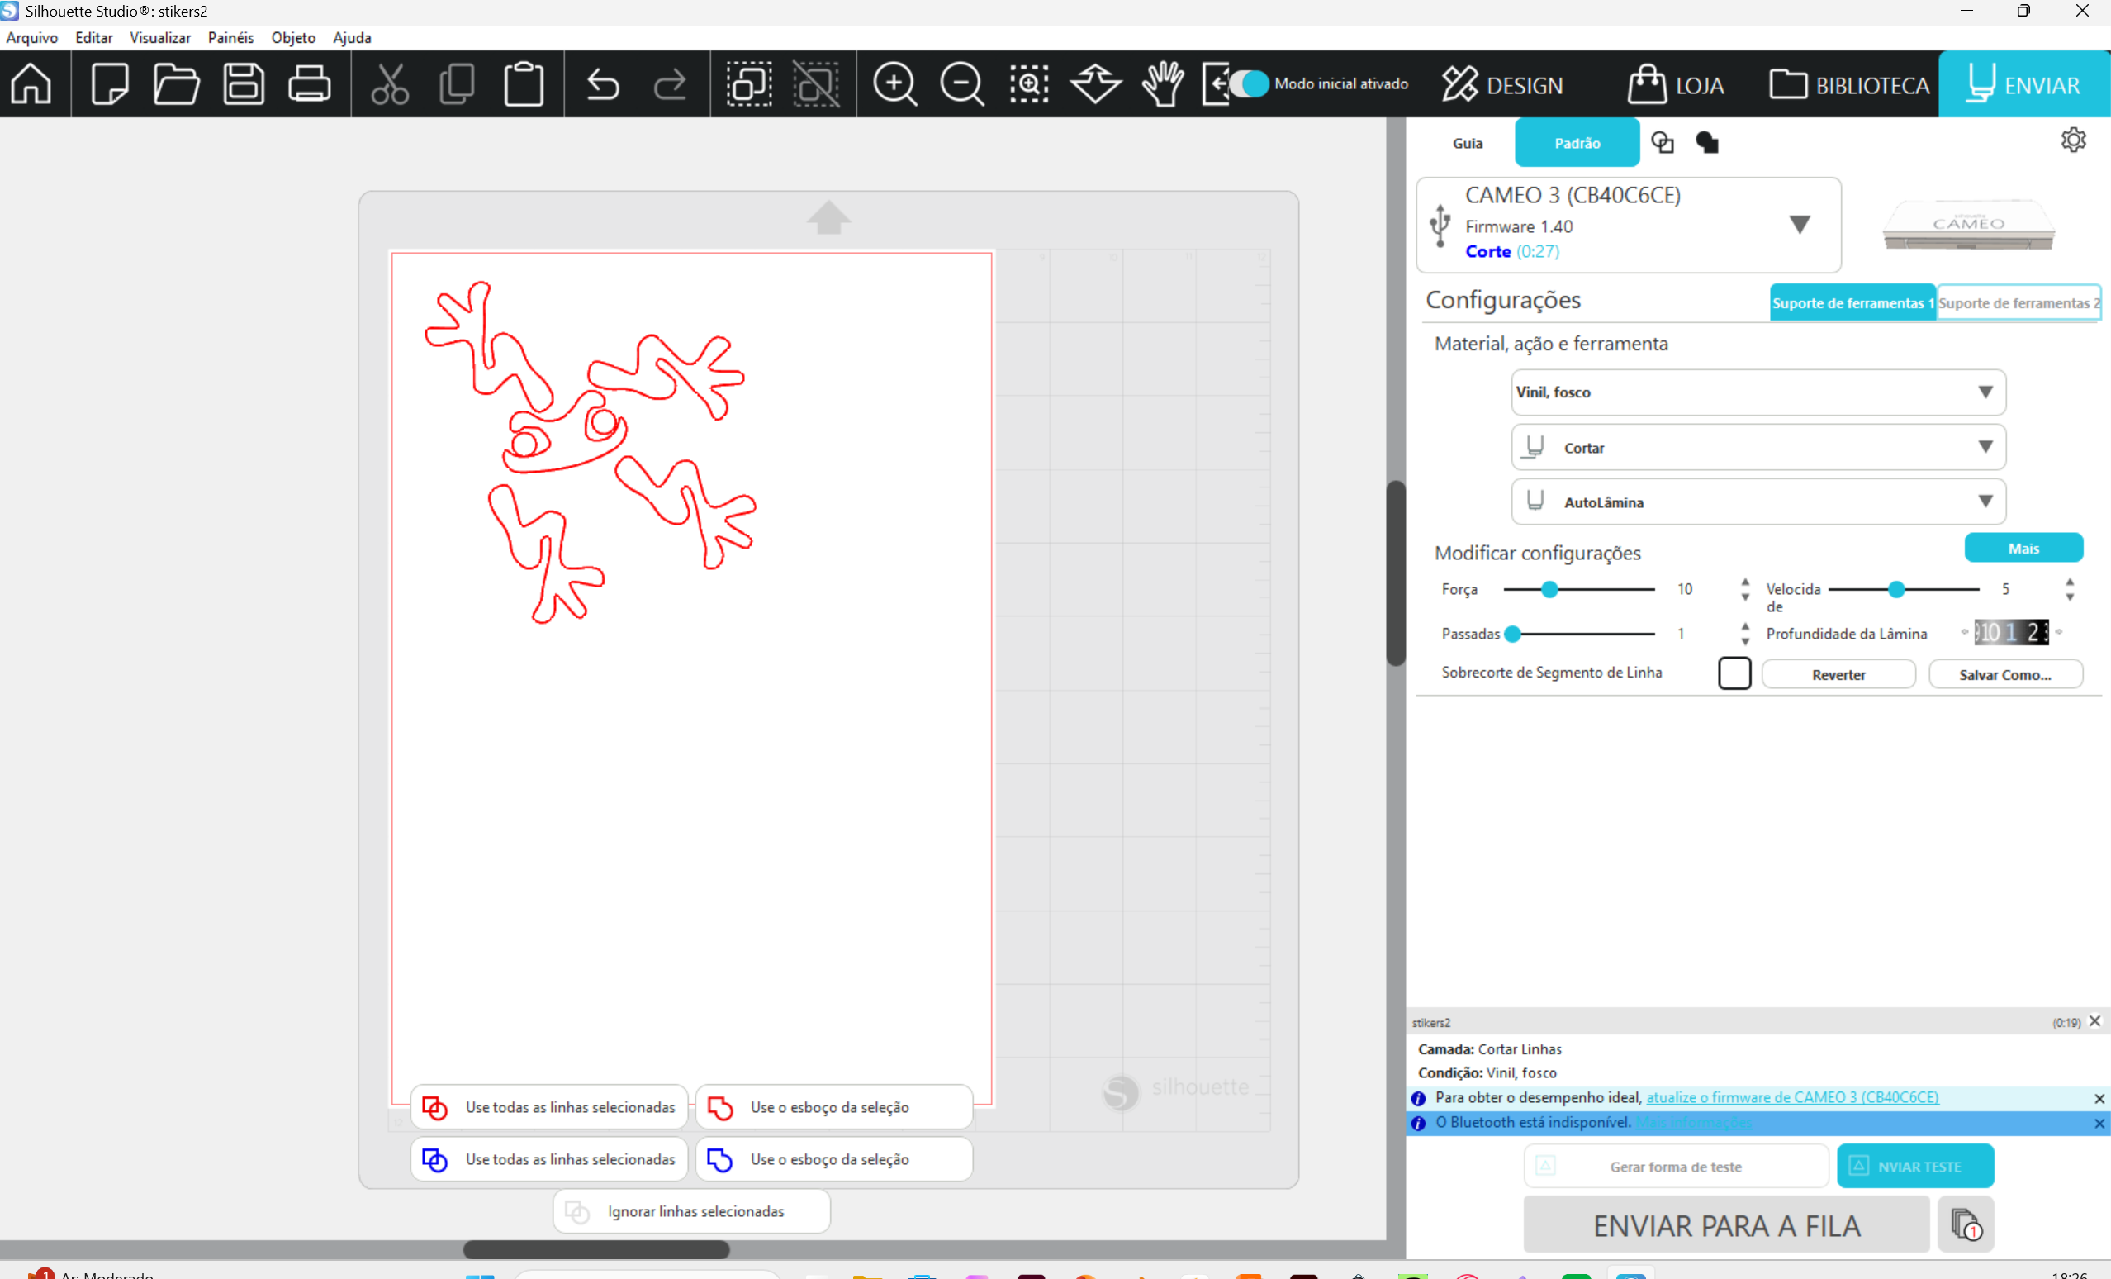Undo the last action
The height and width of the screenshot is (1279, 2111).
(x=603, y=84)
